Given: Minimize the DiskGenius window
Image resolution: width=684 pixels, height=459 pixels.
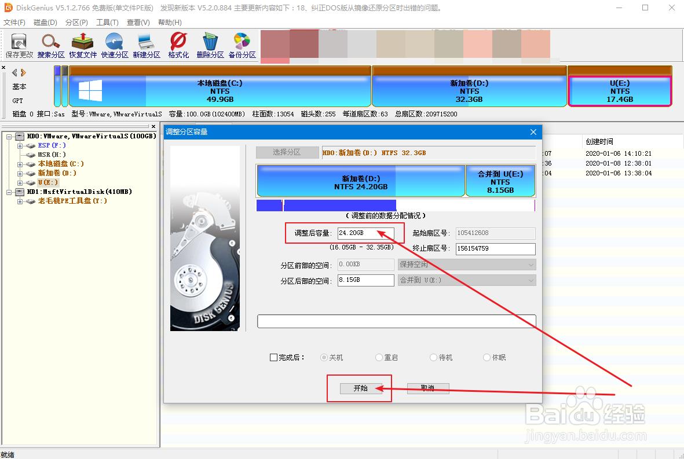Looking at the screenshot, I should [x=619, y=8].
